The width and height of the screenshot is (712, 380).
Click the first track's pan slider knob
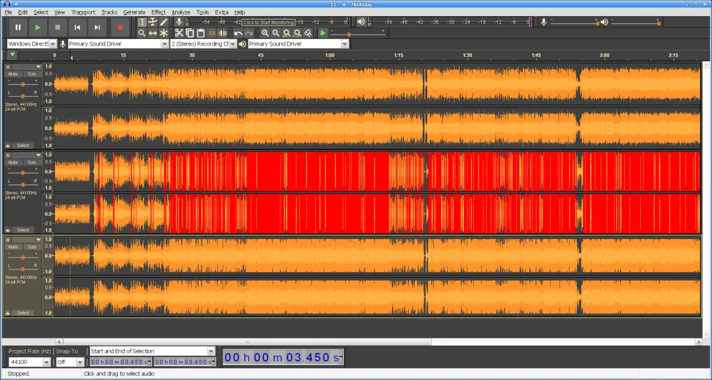pos(23,96)
